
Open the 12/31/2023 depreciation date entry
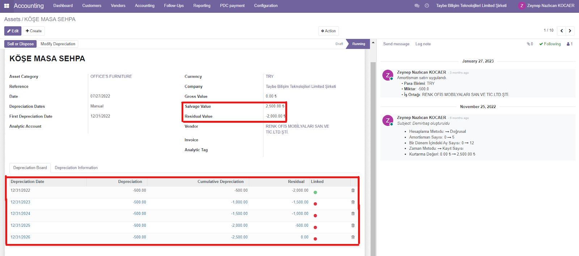pos(20,202)
